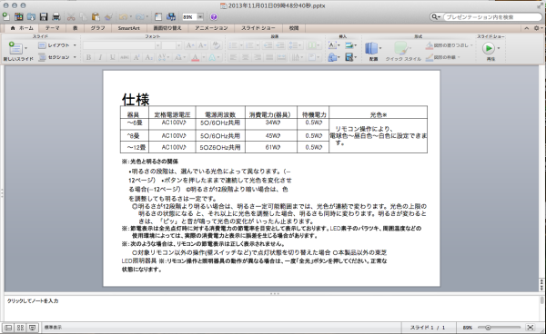Toggle center text alignment

click(246, 57)
